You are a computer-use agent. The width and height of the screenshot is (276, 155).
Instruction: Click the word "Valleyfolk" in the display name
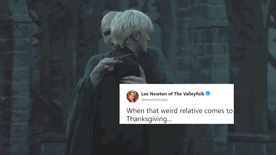tap(194, 94)
